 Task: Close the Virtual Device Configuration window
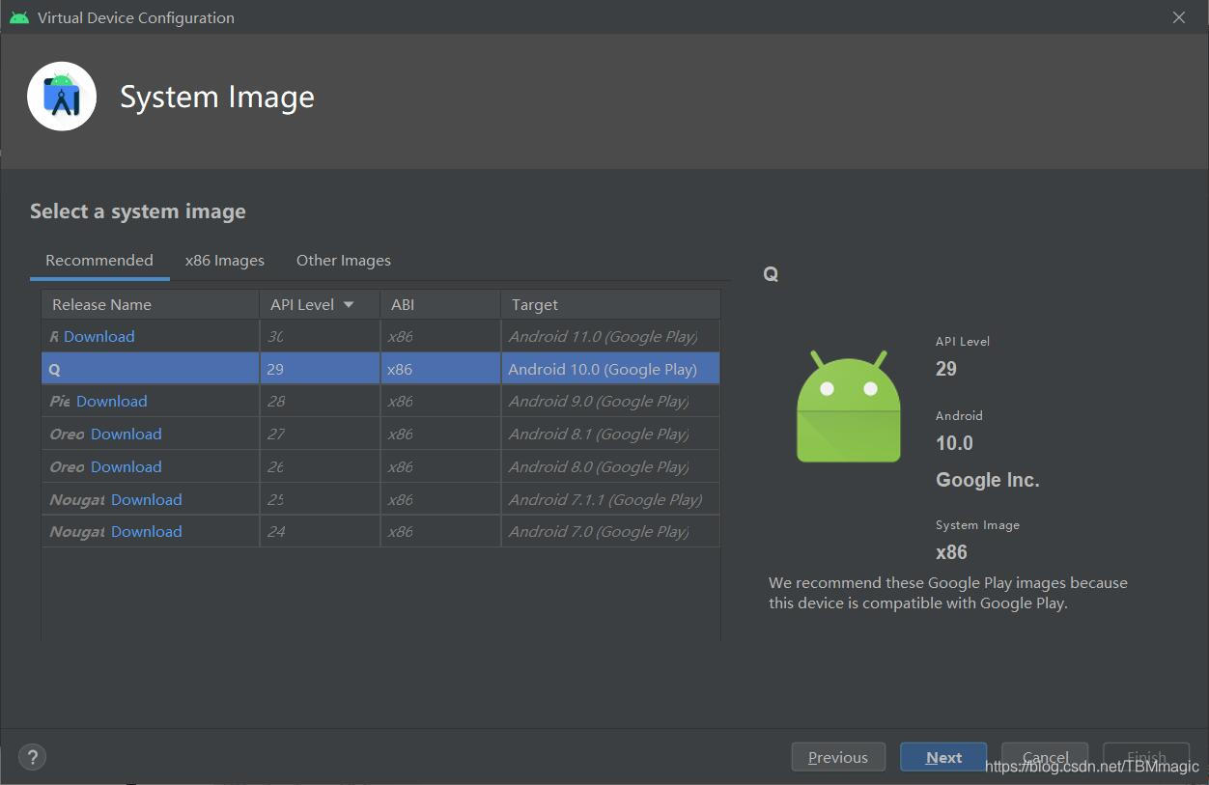click(x=1178, y=17)
